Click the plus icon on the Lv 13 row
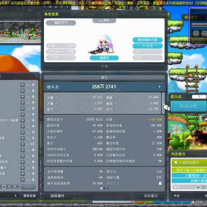207x207 pixels. (23, 144)
